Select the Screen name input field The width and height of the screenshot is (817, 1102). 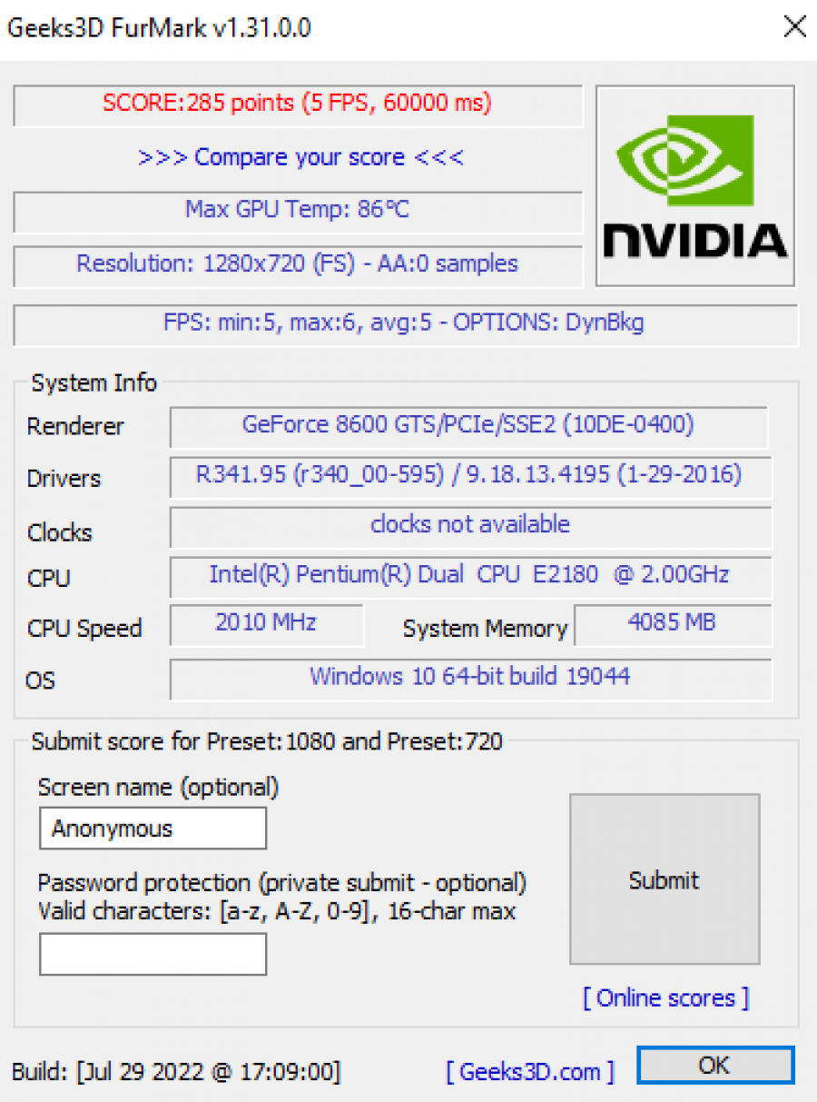click(152, 828)
